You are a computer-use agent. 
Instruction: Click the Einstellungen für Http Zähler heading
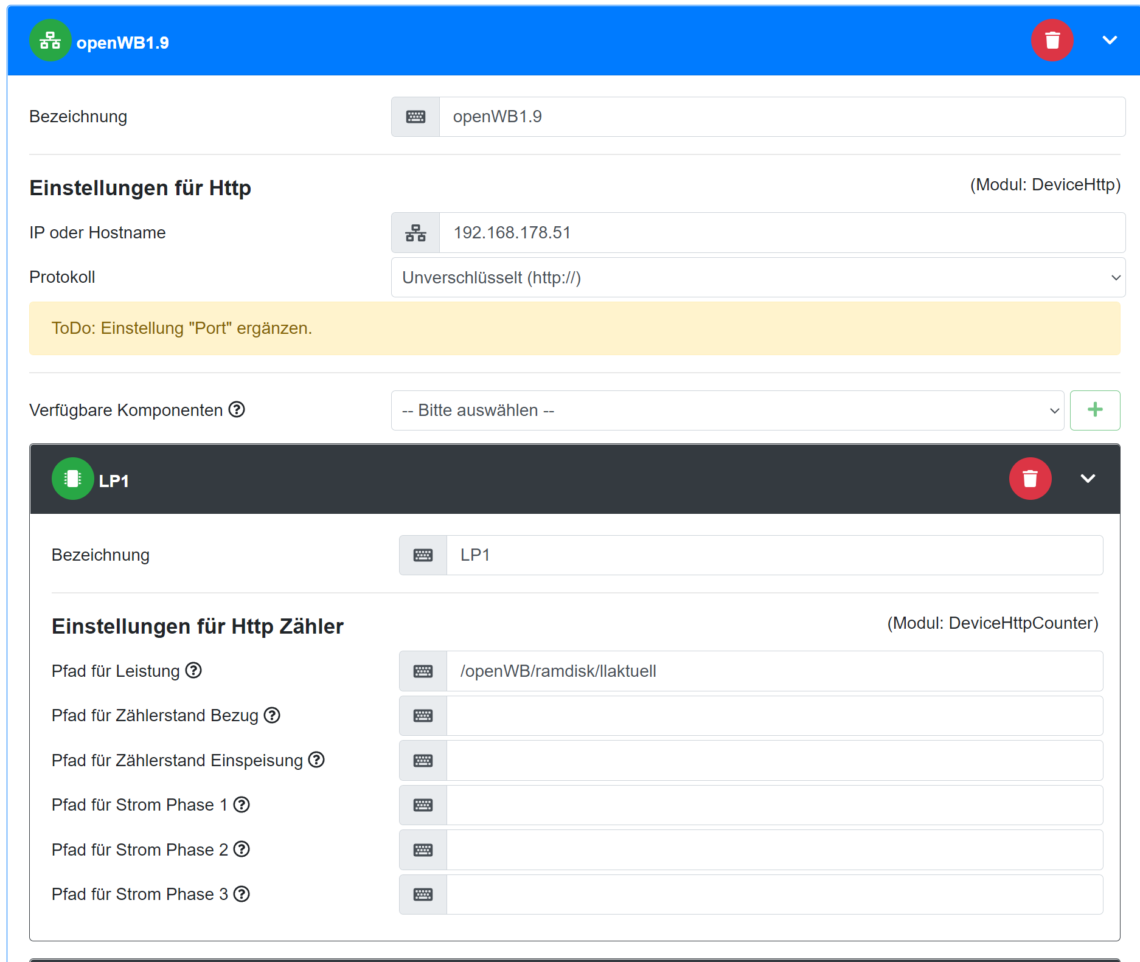tap(198, 626)
